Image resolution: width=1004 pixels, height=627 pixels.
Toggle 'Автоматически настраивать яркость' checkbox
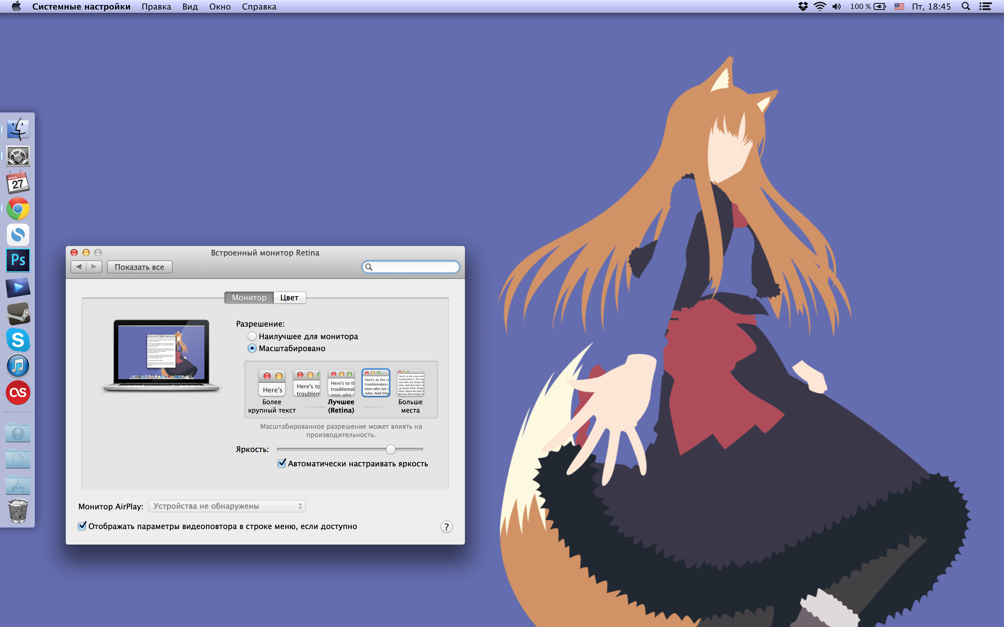coord(282,463)
